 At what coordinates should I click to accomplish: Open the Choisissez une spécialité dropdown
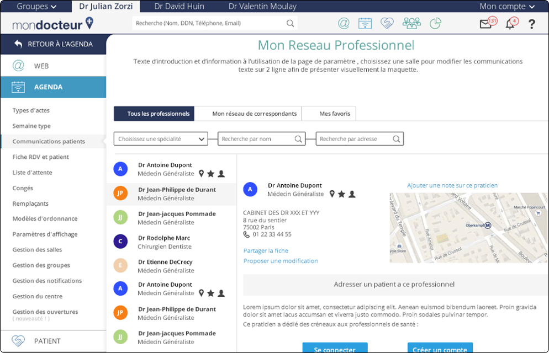coord(161,139)
